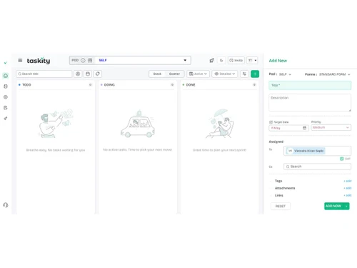Open the sidebar icon just above the document icon

[6, 97]
